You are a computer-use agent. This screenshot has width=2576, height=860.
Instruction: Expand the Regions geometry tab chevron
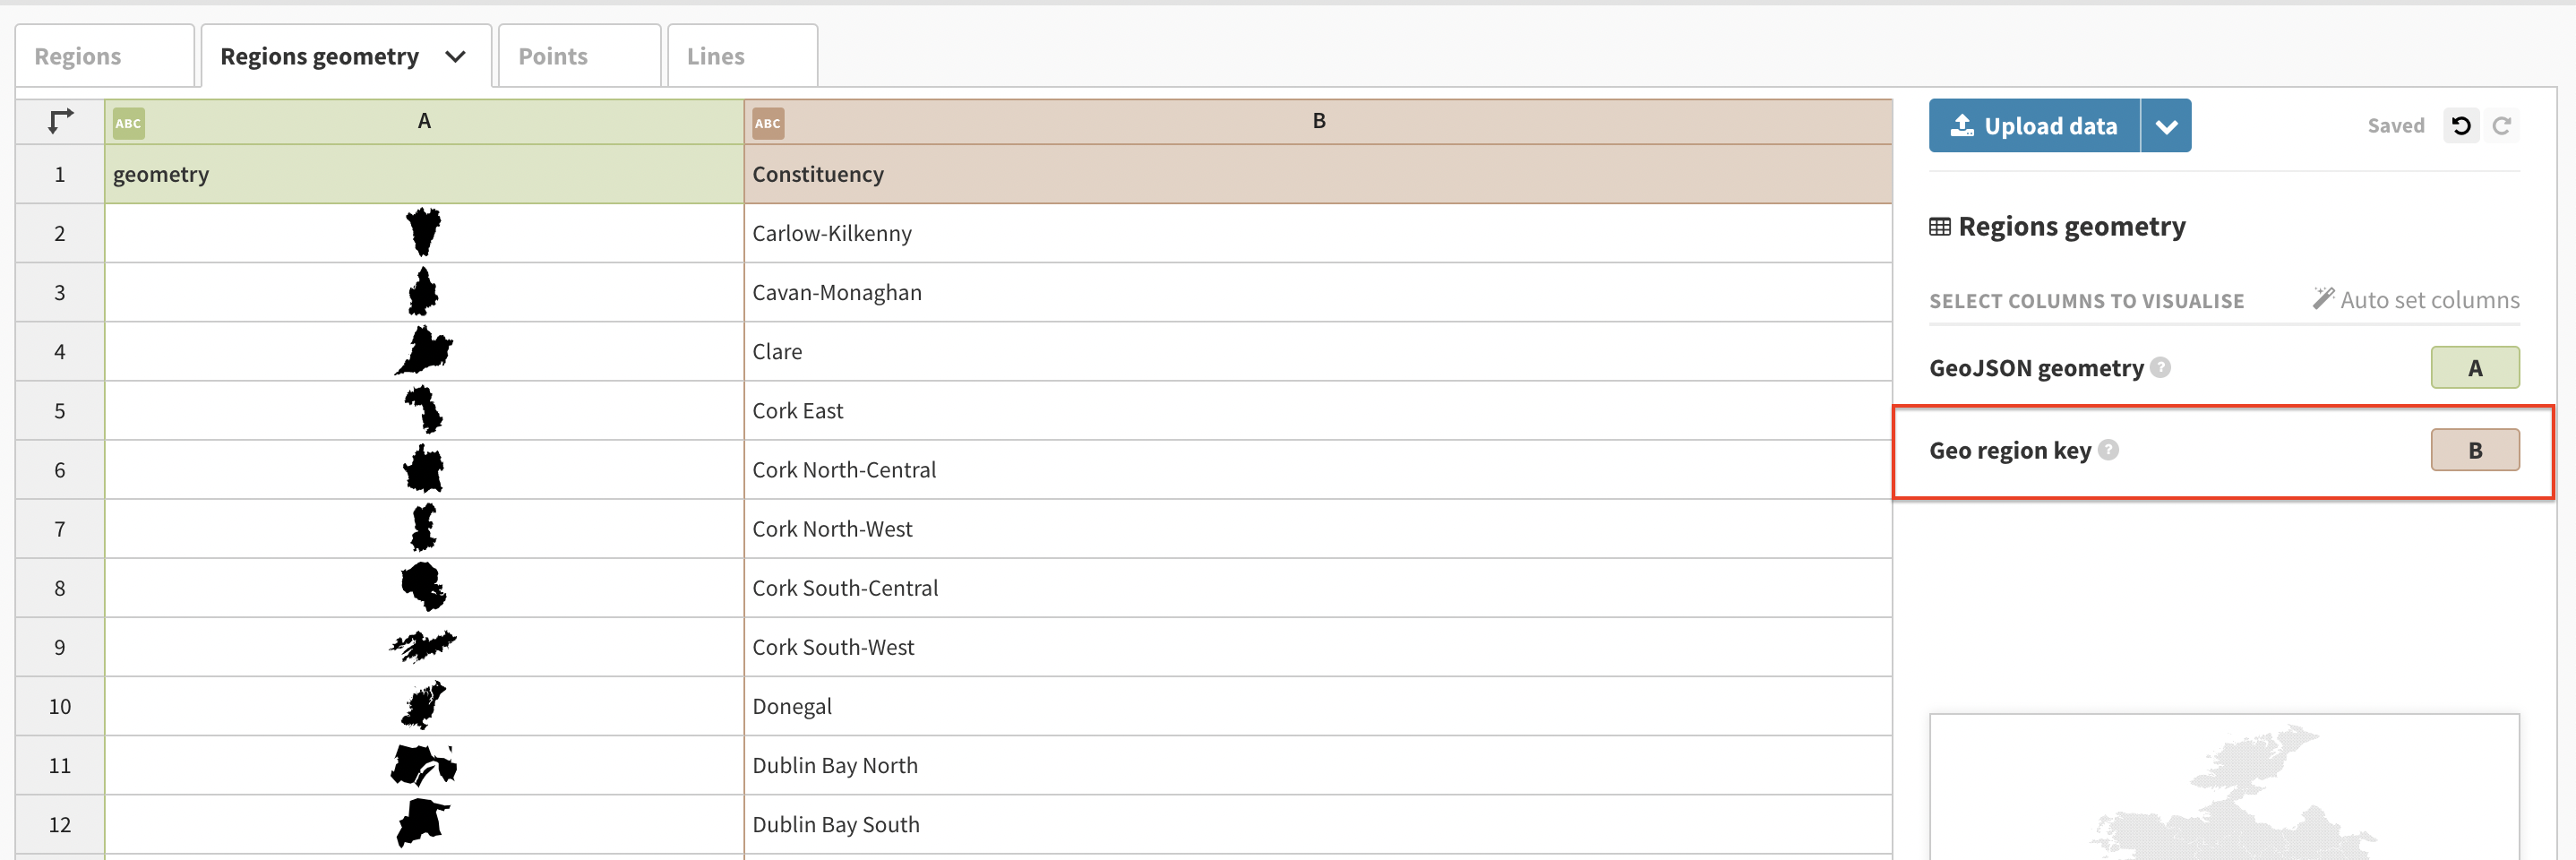[x=455, y=57]
